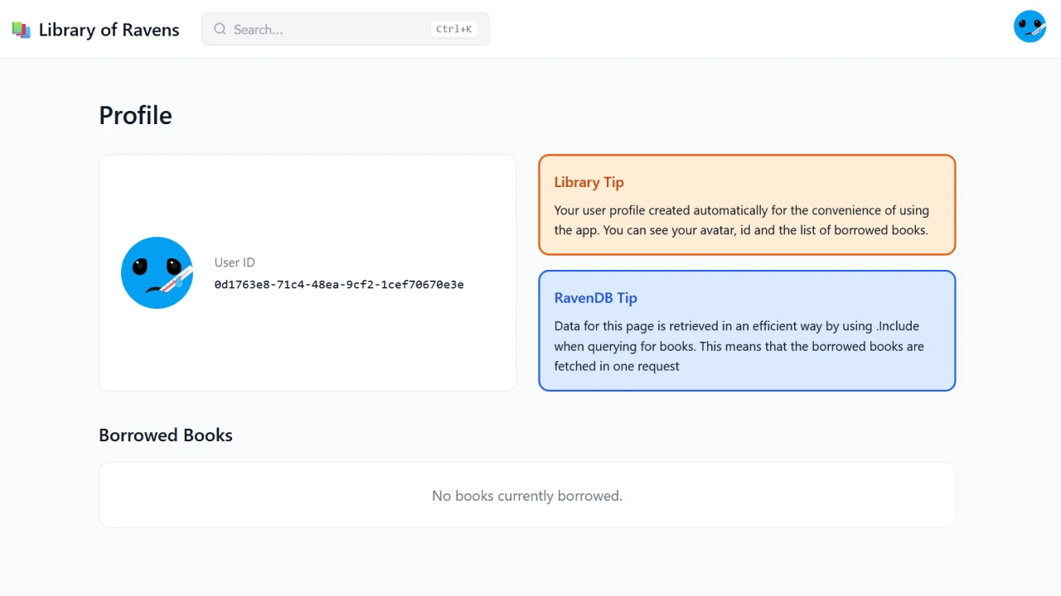The image size is (1061, 596).
Task: Click the Borrowed Books section heading
Action: pos(166,435)
